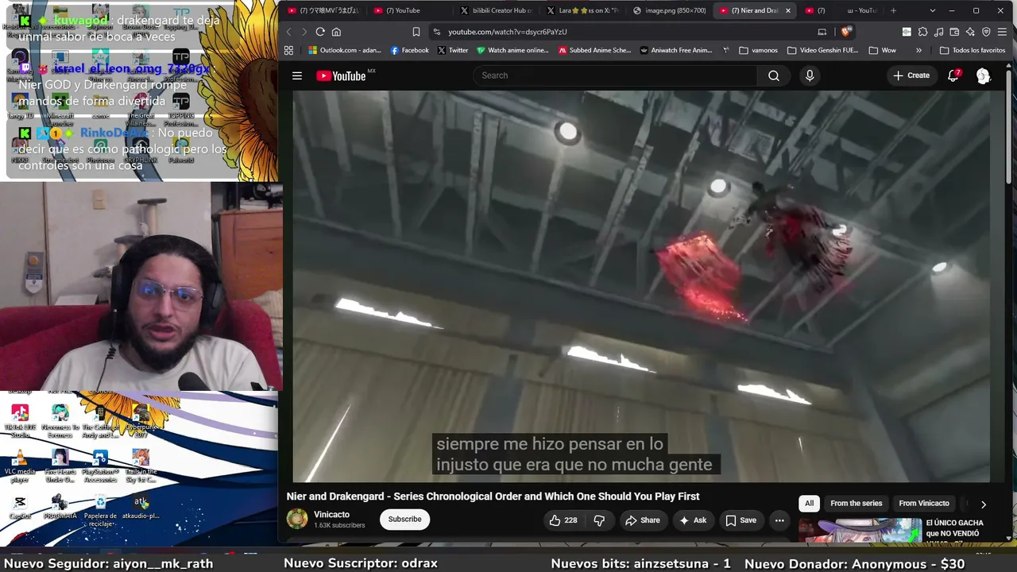This screenshot has width=1017, height=572.
Task: Subscribe to the Vinicacto channel
Action: [x=404, y=520]
